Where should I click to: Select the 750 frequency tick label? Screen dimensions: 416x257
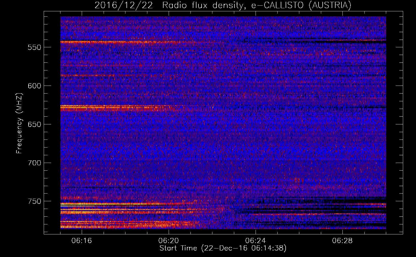tap(34, 201)
